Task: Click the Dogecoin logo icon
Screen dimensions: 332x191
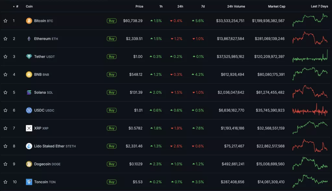Action: [x=29, y=164]
